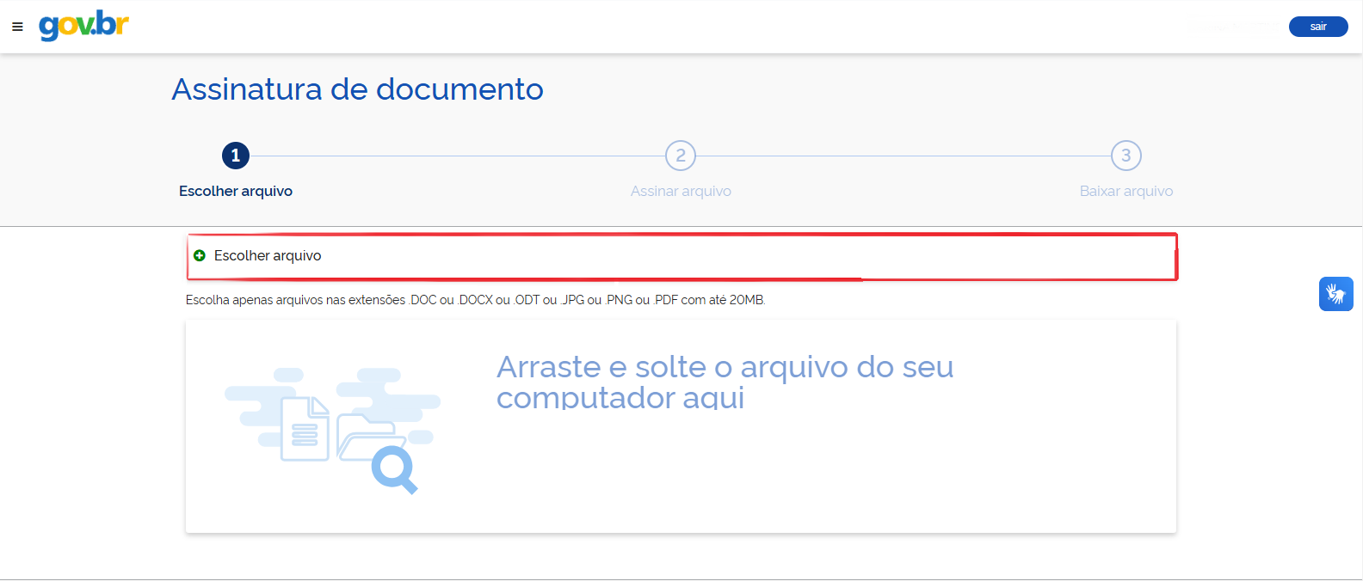Click the 'Arraste e solte o arquivo' text
This screenshot has width=1363, height=581.
pyautogui.click(x=725, y=382)
